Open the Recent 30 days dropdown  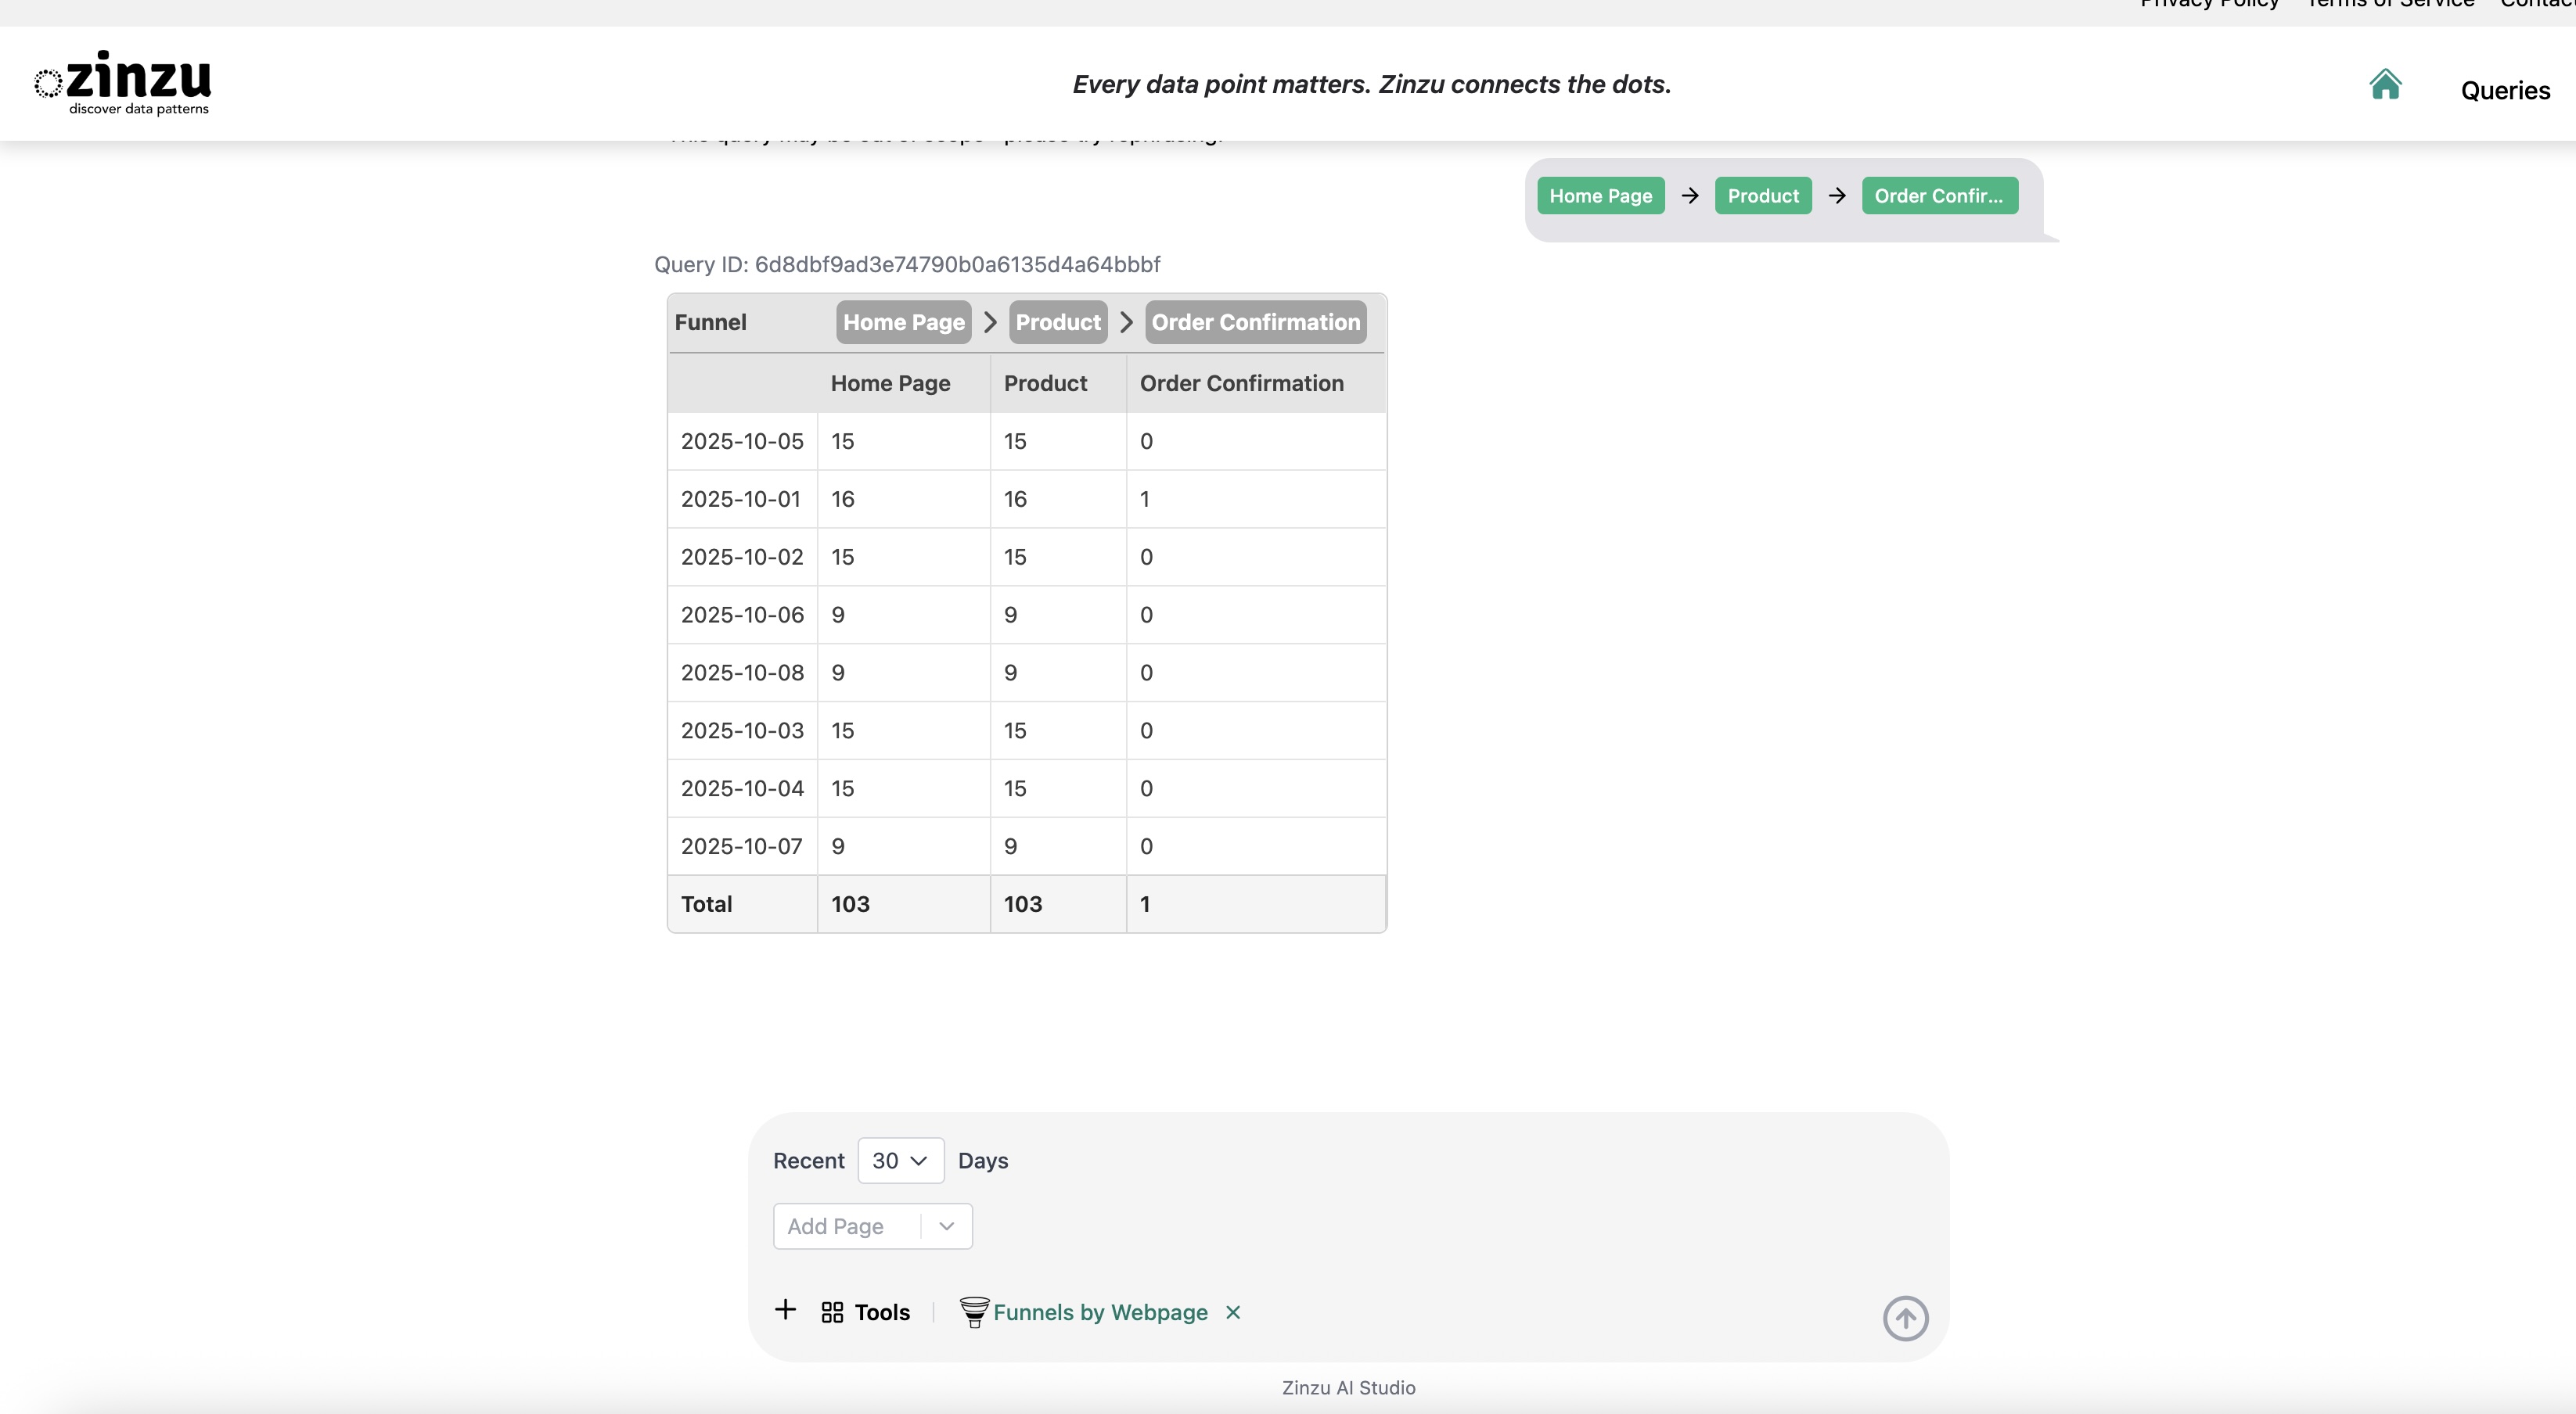[900, 1160]
